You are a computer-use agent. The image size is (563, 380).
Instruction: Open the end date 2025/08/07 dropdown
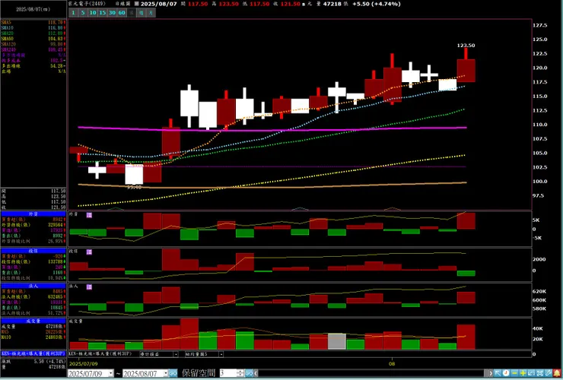point(166,374)
